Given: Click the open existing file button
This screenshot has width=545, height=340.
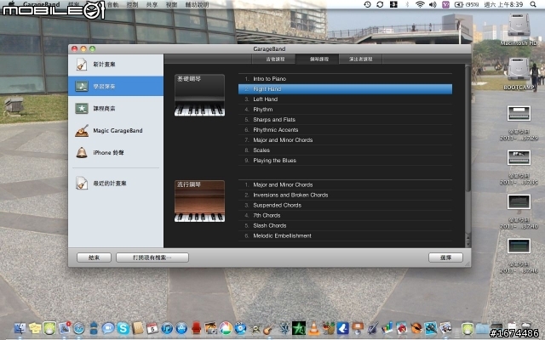Looking at the screenshot, I should click(x=152, y=258).
